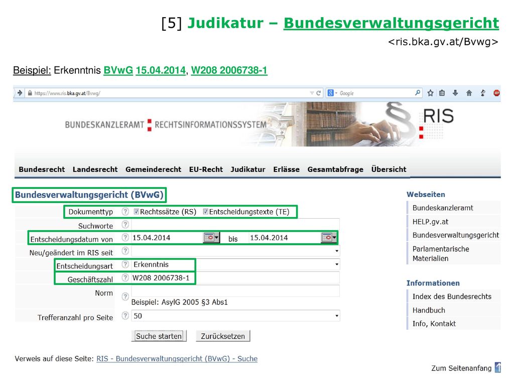Screen dimensions: 514x386
Task: Open the Info, Kontakt link
Action: [434, 324]
